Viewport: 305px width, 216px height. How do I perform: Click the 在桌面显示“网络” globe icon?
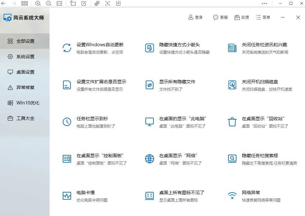coord(149,159)
